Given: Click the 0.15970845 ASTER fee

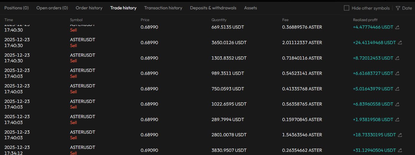Looking at the screenshot, I should click(302, 119).
